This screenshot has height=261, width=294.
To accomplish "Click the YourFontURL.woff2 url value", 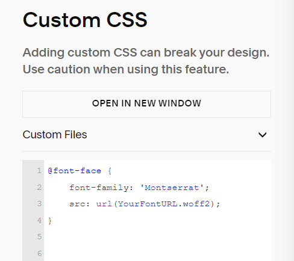I will [164, 204].
